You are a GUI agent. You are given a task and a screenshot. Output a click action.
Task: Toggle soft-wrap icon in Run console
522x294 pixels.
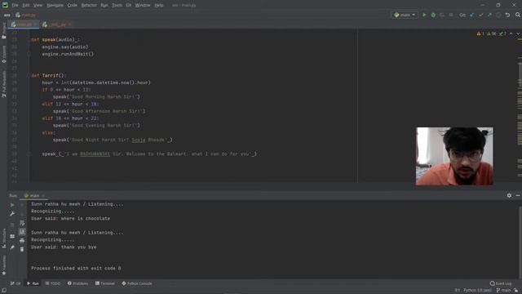(22, 223)
